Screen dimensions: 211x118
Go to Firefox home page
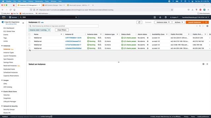[15, 10]
